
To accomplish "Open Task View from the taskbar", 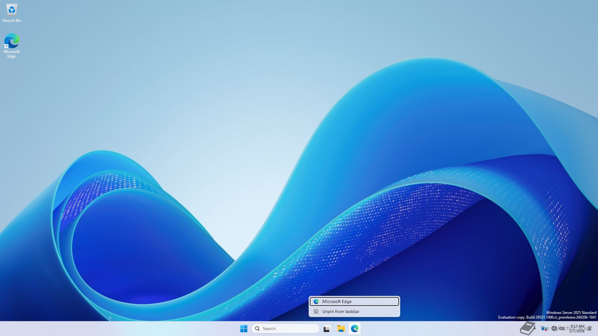I will coord(327,329).
